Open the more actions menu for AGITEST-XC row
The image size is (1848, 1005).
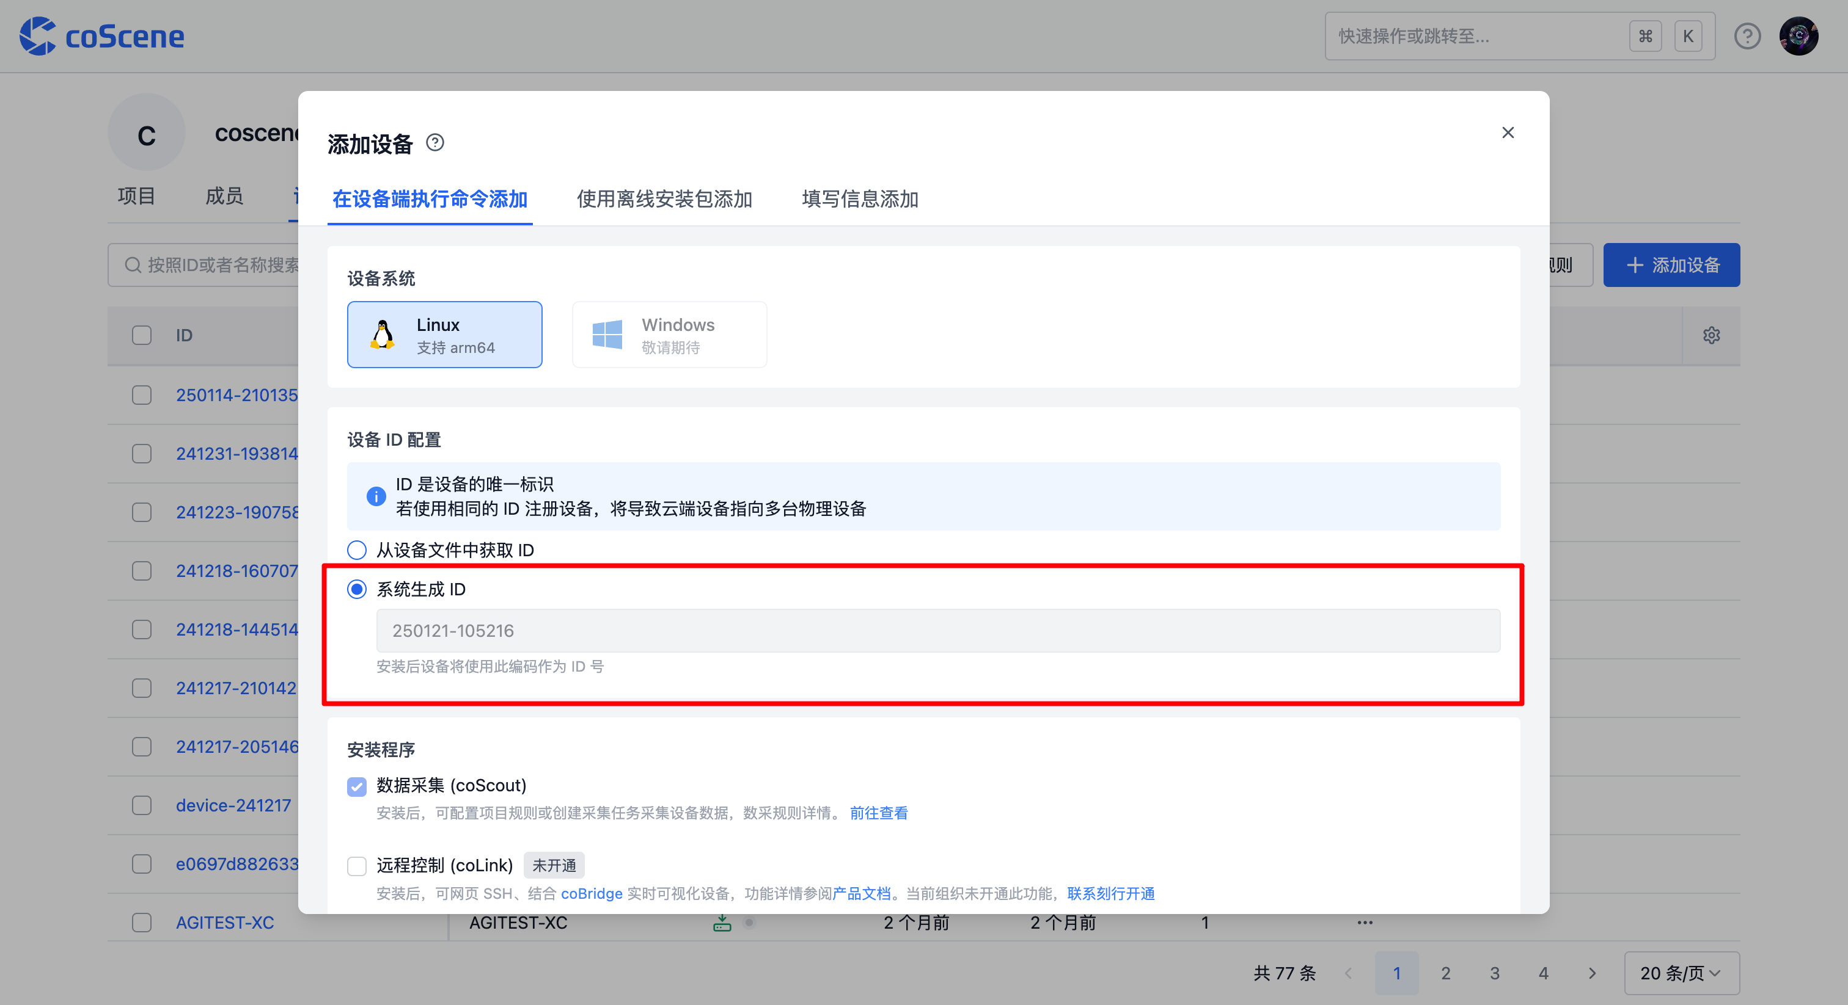click(x=1365, y=923)
